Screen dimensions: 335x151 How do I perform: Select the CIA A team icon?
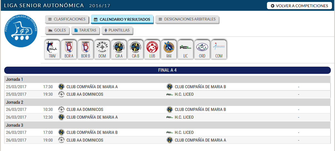[119, 50]
